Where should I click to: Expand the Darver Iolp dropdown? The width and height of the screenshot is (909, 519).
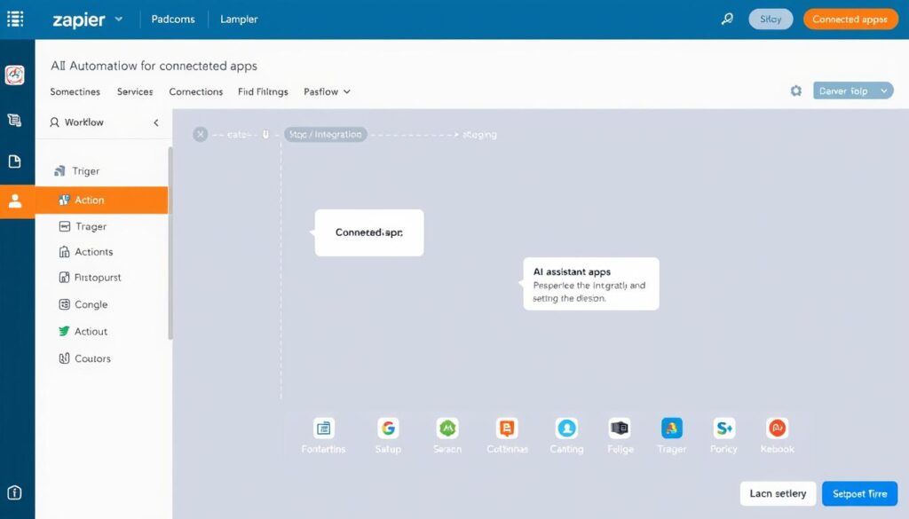click(853, 90)
